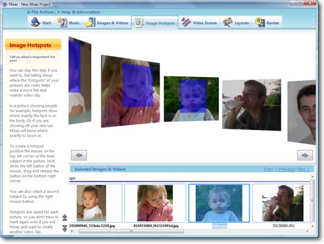Click the move-down double arrow icon
Screen dimensions: 324x244
point(65,228)
